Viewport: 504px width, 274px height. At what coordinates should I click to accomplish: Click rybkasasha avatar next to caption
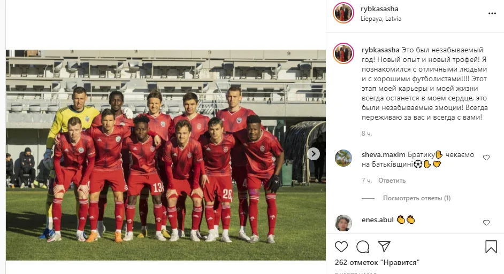(343, 53)
